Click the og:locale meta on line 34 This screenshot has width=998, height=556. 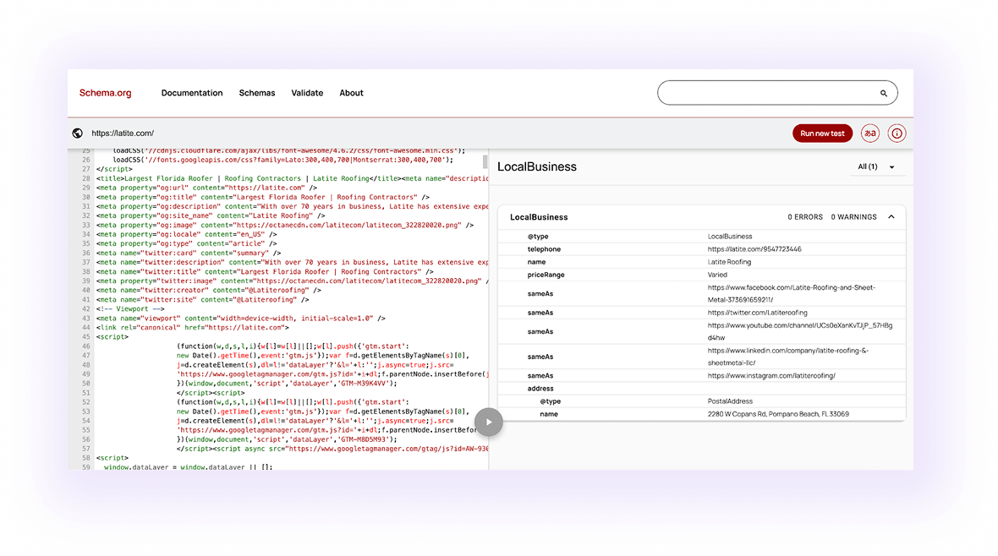coord(186,234)
